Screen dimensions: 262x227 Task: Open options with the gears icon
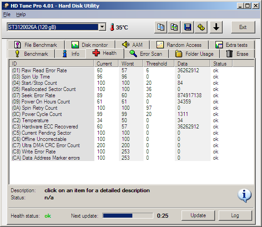click(x=201, y=27)
